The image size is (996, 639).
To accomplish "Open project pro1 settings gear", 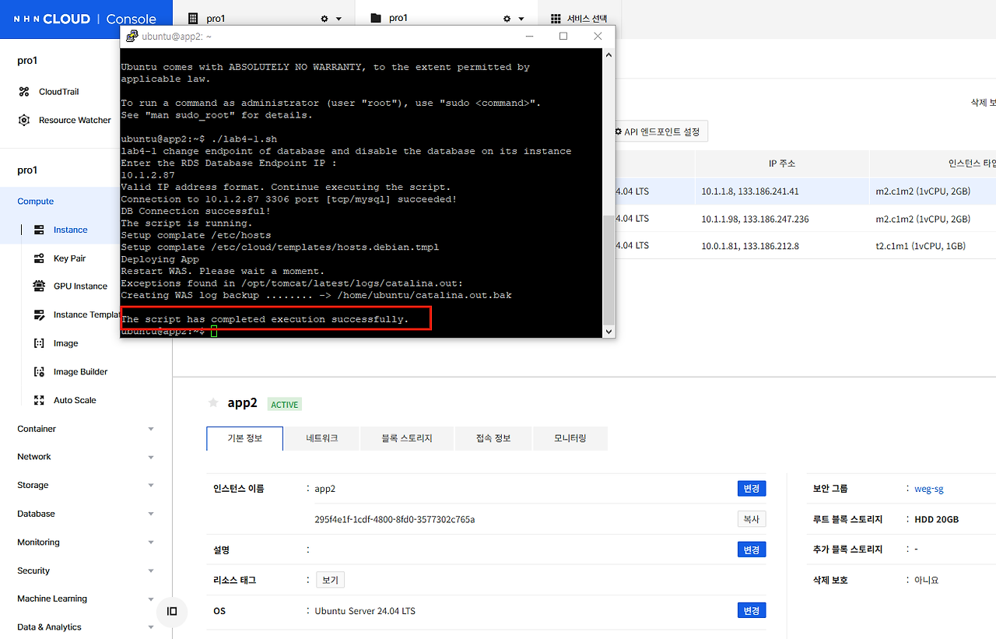I will 507,19.
